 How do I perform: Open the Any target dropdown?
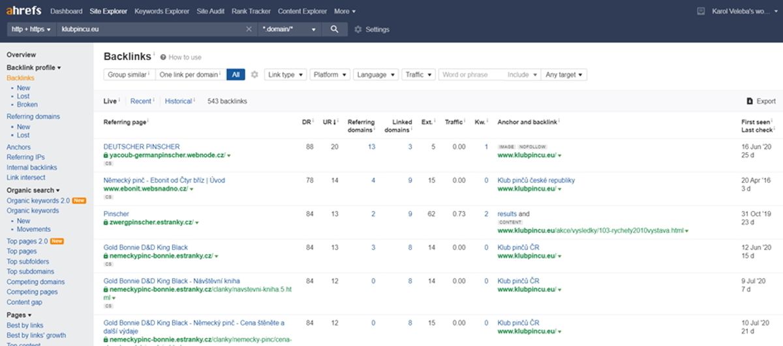click(564, 75)
